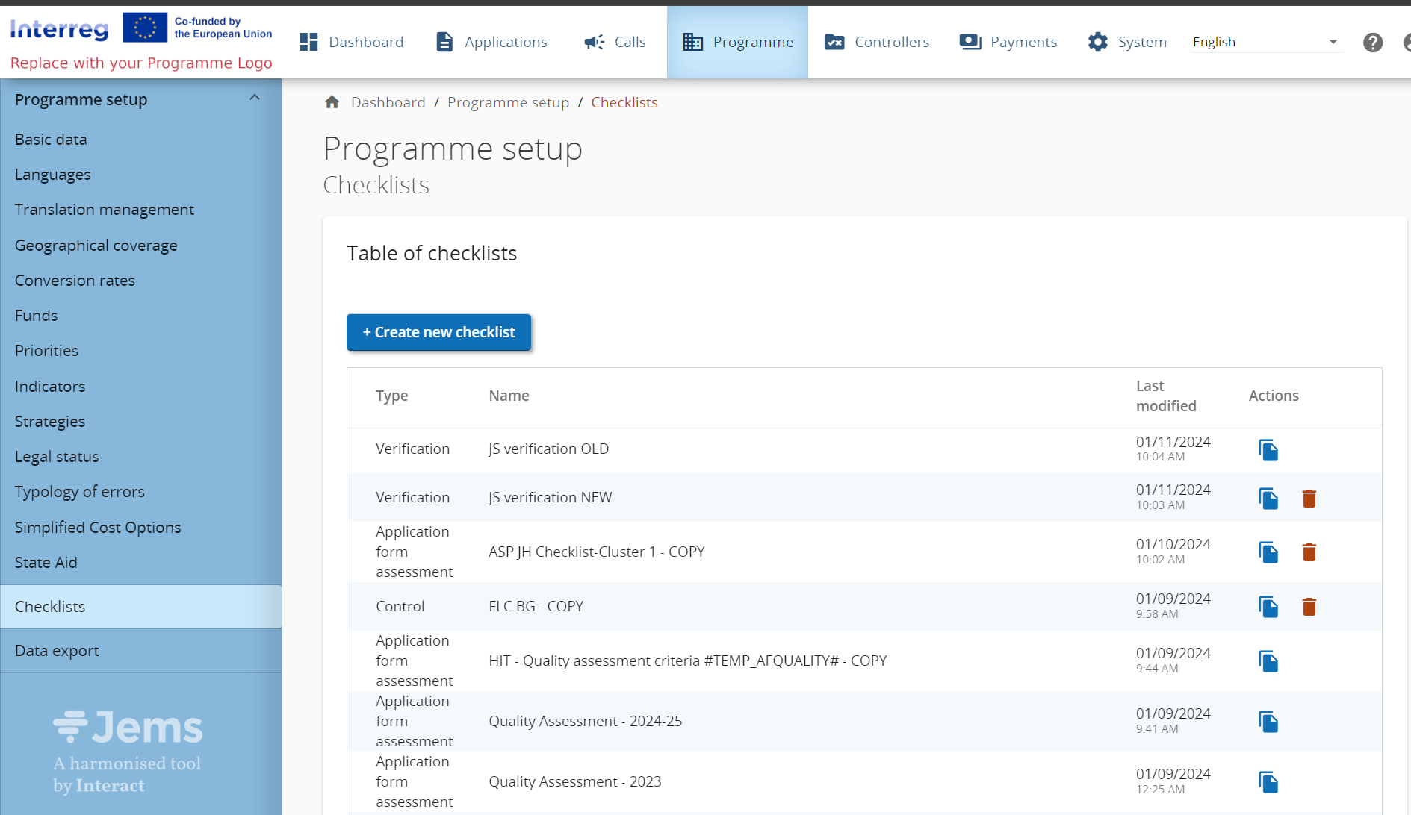
Task: Delete the JS verification NEW checklist
Action: [1309, 499]
